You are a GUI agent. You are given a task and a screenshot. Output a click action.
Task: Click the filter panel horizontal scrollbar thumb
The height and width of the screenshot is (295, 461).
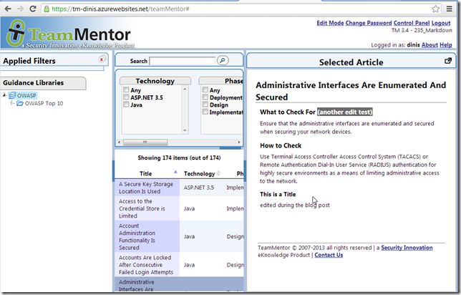click(x=145, y=142)
